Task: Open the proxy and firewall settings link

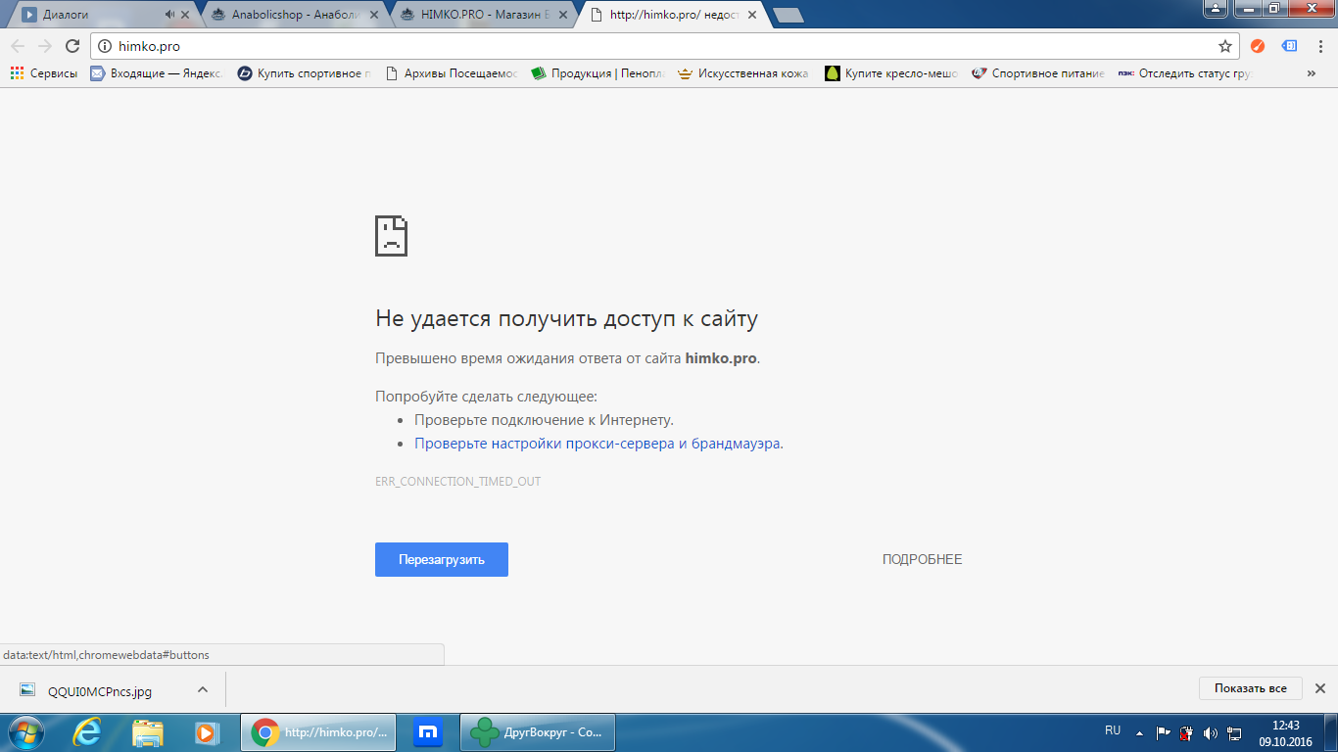Action: tap(597, 444)
